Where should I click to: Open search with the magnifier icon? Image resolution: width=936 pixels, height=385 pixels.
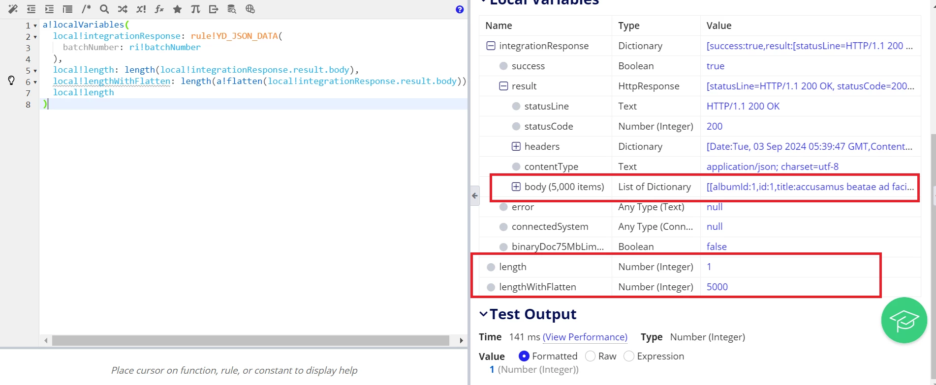click(x=104, y=9)
